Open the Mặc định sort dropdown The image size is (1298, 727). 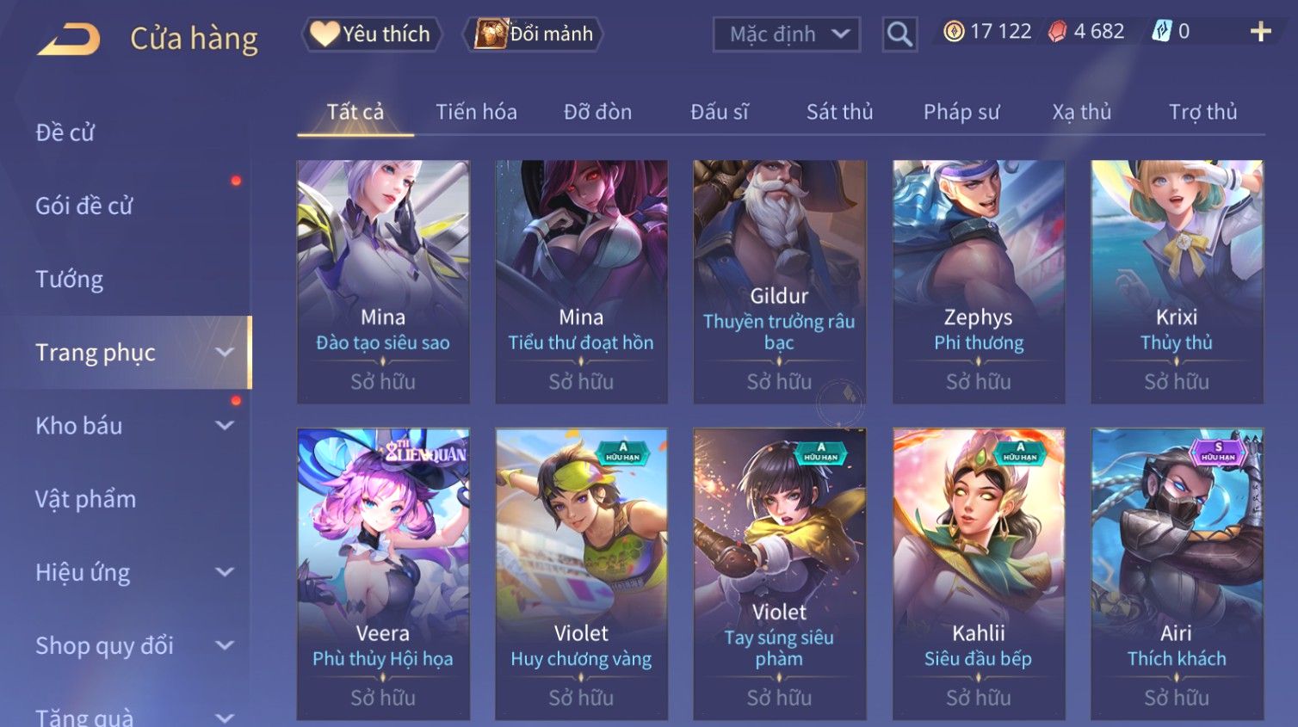[787, 34]
